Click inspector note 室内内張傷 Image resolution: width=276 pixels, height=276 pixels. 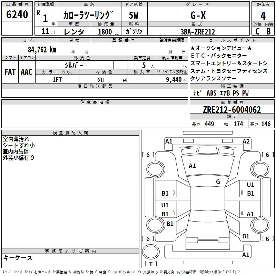click(16, 151)
